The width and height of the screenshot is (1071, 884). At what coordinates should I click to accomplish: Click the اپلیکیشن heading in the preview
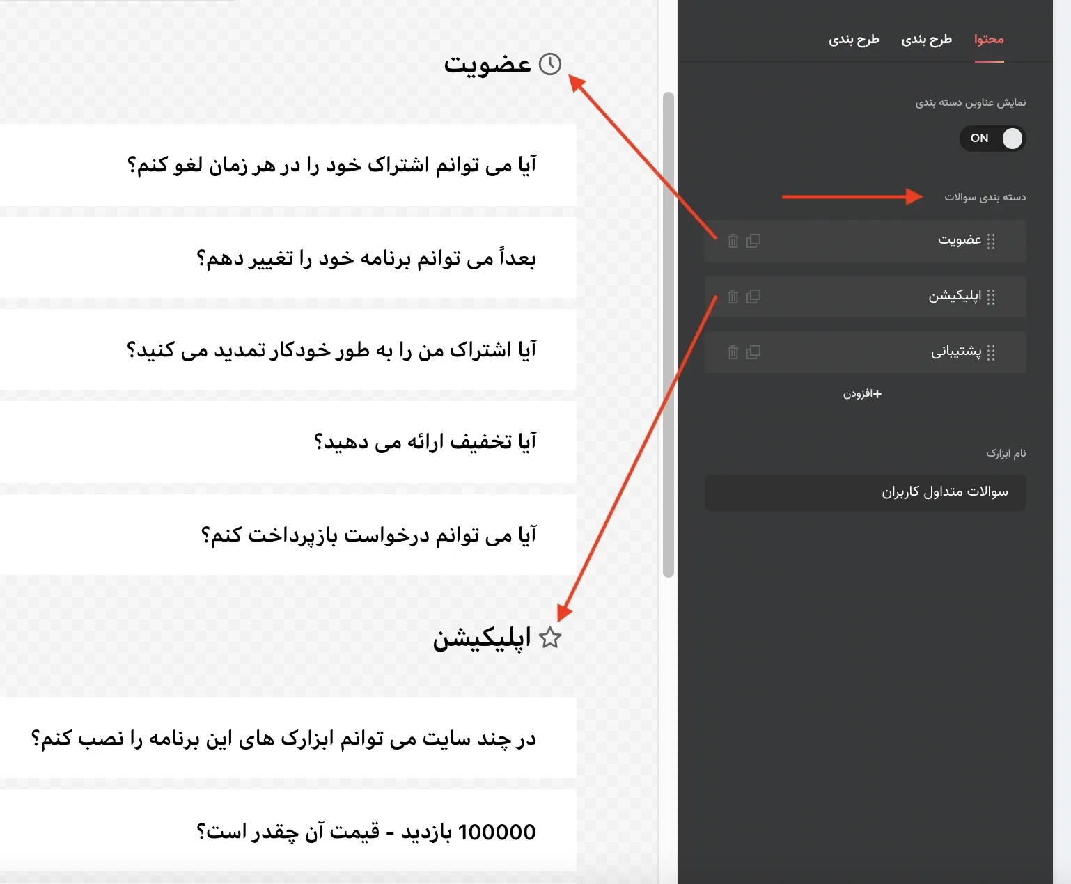482,638
